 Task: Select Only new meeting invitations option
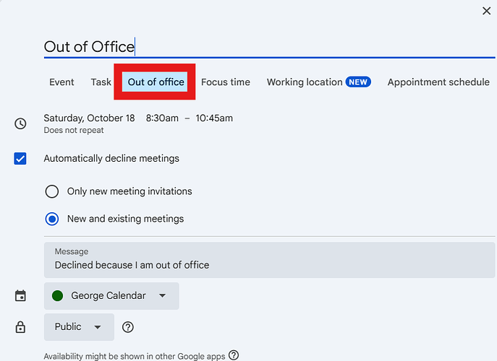52,191
